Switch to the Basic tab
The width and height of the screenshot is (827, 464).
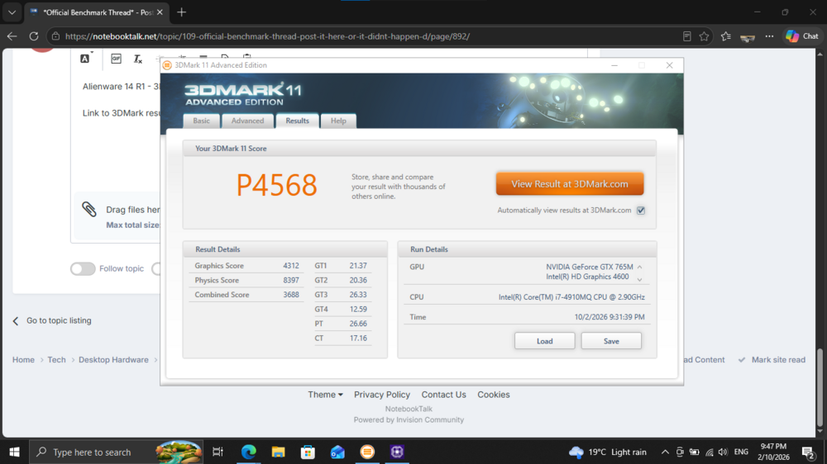click(x=201, y=121)
